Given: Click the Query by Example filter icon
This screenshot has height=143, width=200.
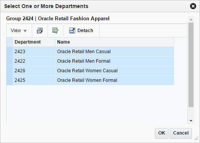Looking at the screenshot, I should (x=56, y=31).
